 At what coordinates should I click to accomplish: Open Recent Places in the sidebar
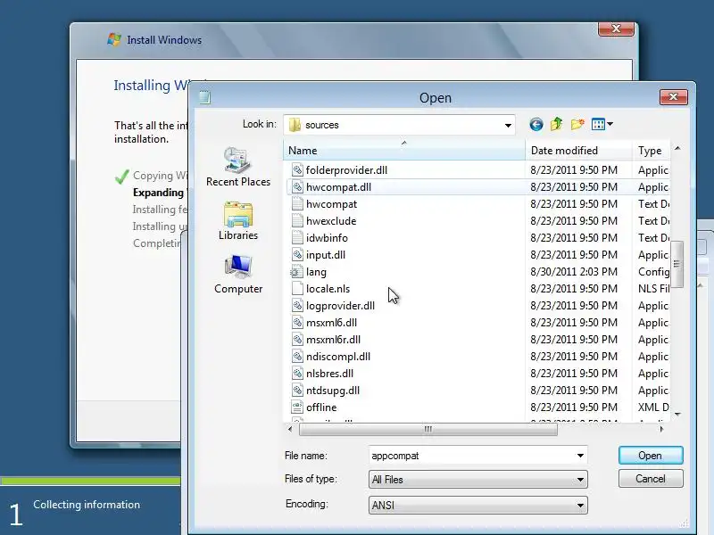(238, 167)
